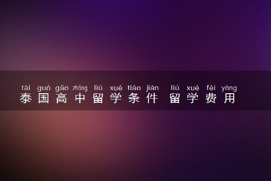Click the pinyin label guó

coord(44,88)
